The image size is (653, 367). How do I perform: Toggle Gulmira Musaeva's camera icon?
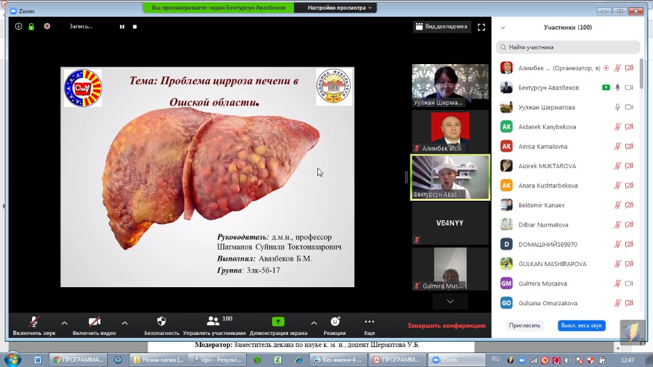pos(629,284)
